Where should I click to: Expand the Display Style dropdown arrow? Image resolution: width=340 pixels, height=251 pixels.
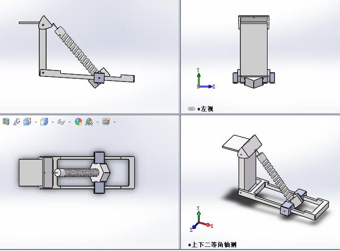[53, 122]
